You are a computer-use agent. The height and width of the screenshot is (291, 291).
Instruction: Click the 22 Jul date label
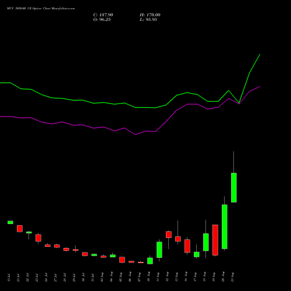click(x=28, y=278)
